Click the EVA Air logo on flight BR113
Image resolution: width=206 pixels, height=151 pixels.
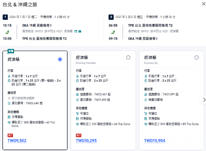(7, 32)
